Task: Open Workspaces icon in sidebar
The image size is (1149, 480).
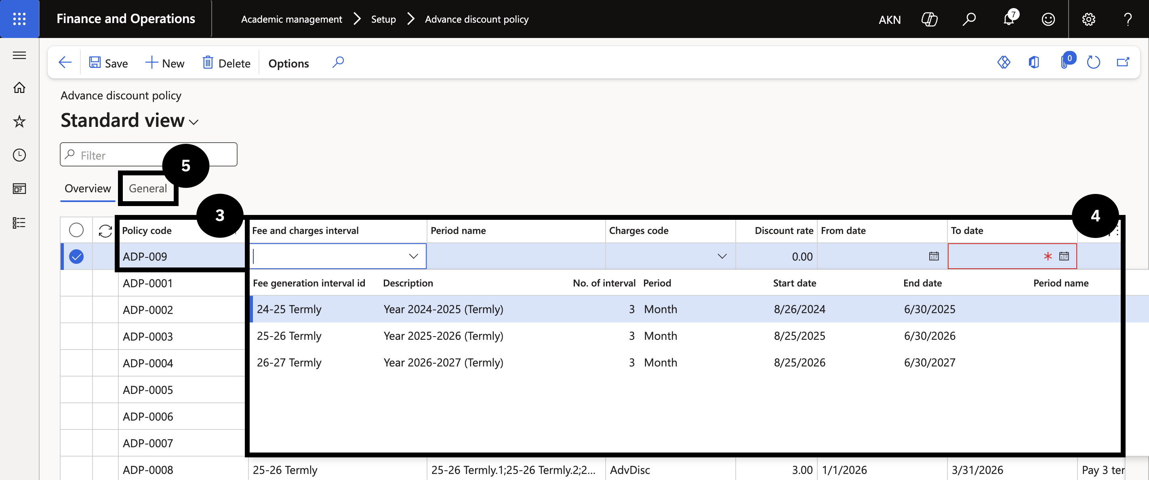Action: tap(19, 189)
